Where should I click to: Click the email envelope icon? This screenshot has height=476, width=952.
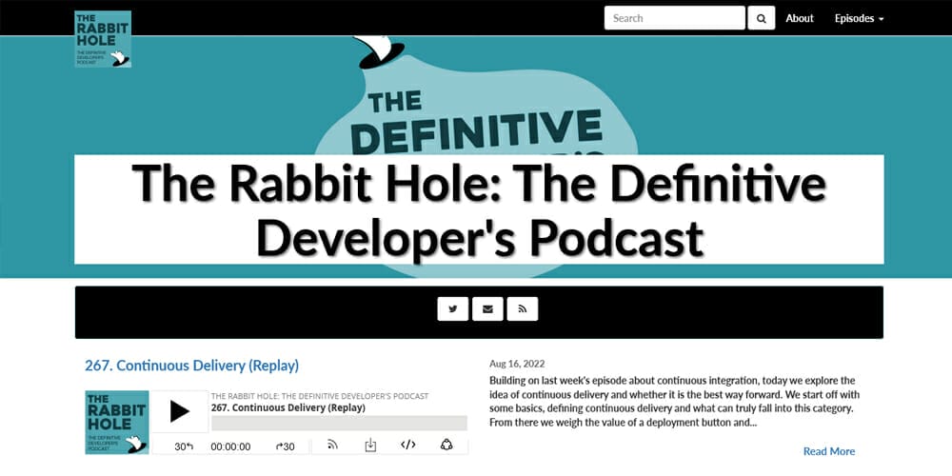coord(487,309)
